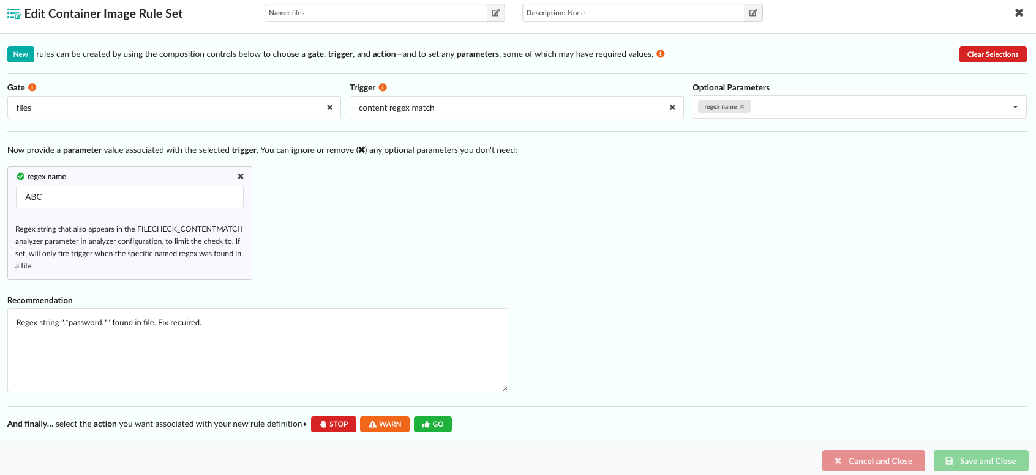The height and width of the screenshot is (475, 1036).
Task: Expand the Optional Parameters dropdown
Action: point(1015,107)
